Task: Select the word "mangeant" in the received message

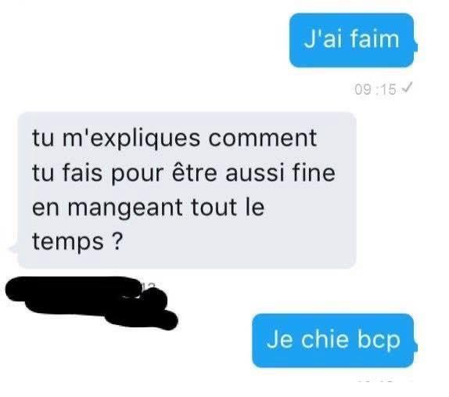Action: pos(125,208)
